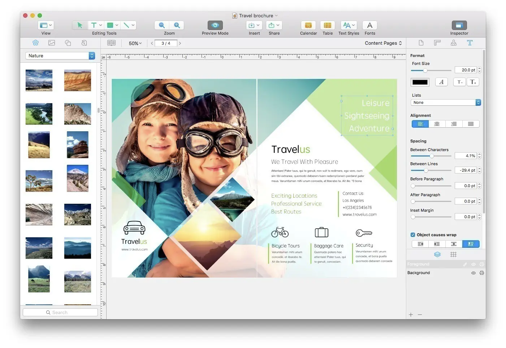Image resolution: width=506 pixels, height=348 pixels.
Task: Toggle Preview Mode in the toolbar
Action: 215,26
